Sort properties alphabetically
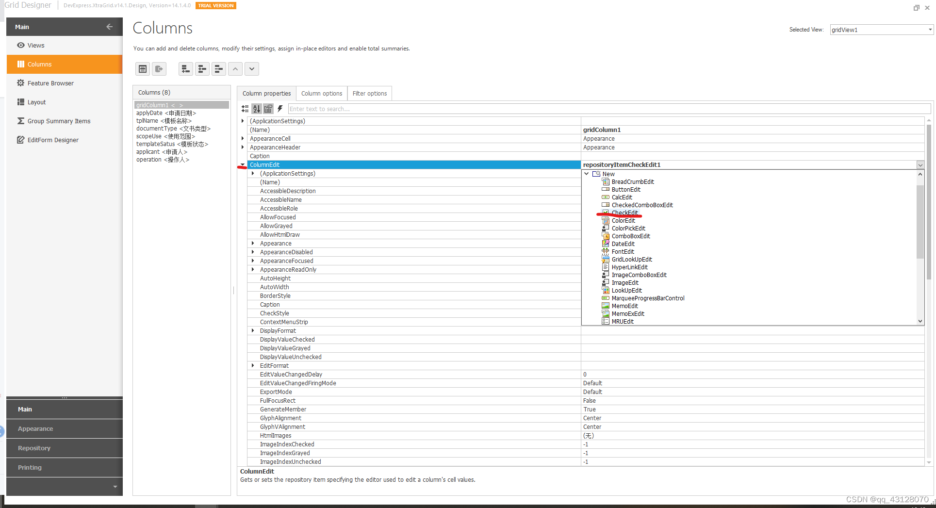The width and height of the screenshot is (936, 508). [x=257, y=109]
